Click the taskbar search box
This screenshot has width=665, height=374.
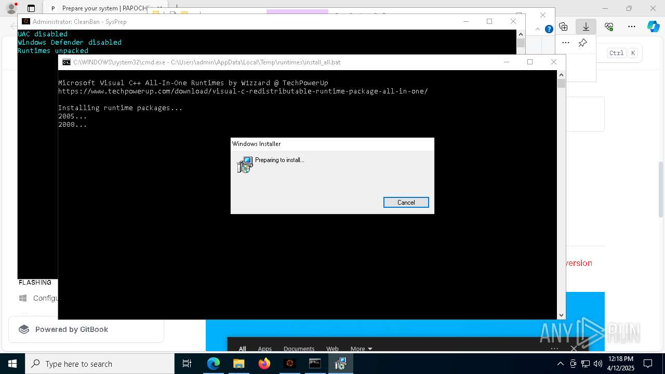[100, 364]
